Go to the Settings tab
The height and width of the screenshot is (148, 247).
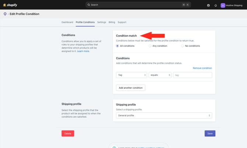[x=102, y=22]
